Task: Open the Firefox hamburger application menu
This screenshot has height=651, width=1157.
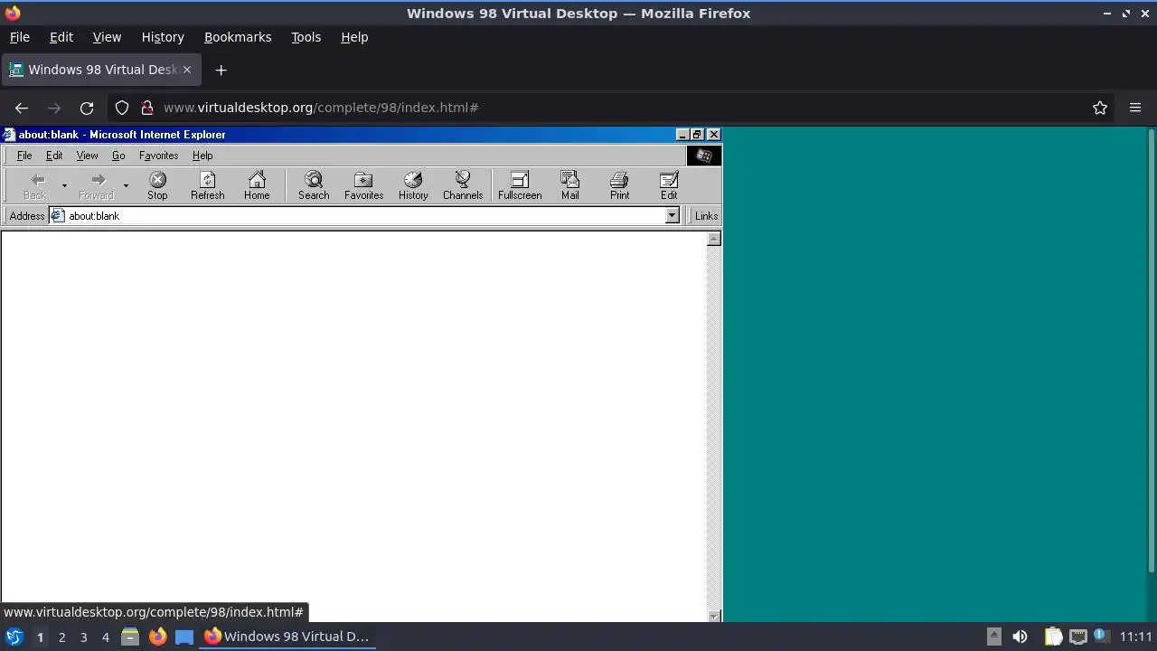Action: click(1135, 108)
